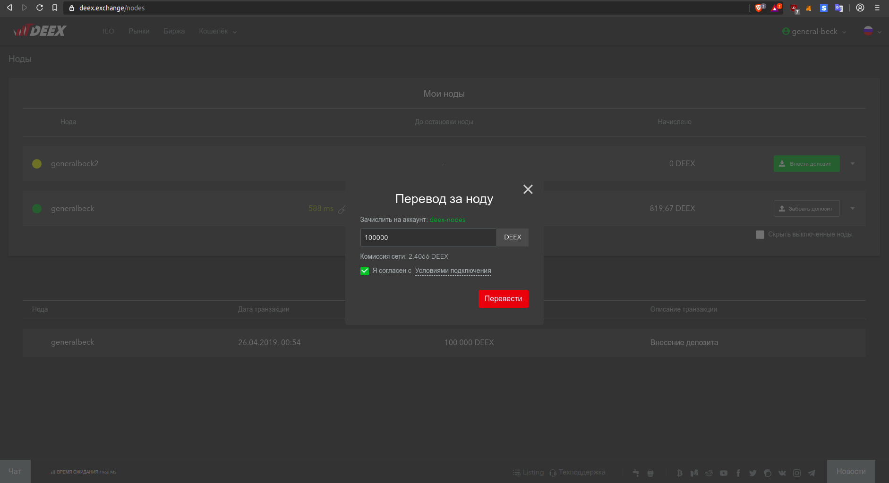Open the YouTube icon in footer
The height and width of the screenshot is (483, 889).
point(724,473)
